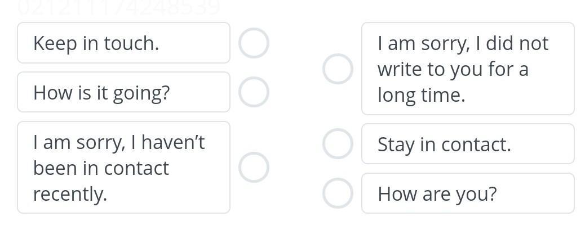The width and height of the screenshot is (585, 248).
Task: Click the 'Keep in touch.' phrase box
Action: tap(123, 43)
